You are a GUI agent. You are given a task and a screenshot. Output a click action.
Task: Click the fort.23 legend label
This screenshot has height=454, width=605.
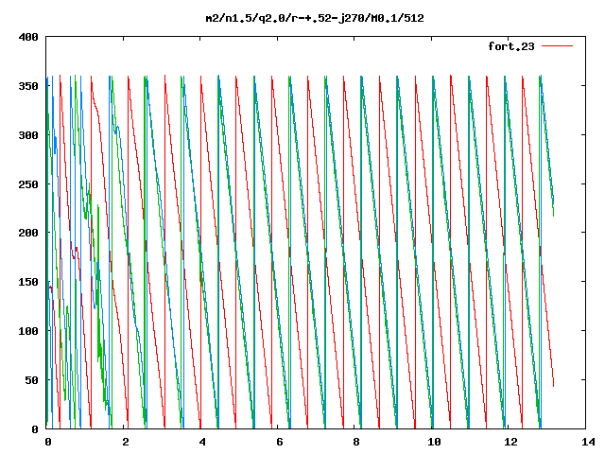511,46
